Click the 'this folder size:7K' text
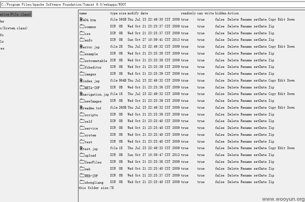This screenshot has height=202, width=305. pyautogui.click(x=96, y=188)
